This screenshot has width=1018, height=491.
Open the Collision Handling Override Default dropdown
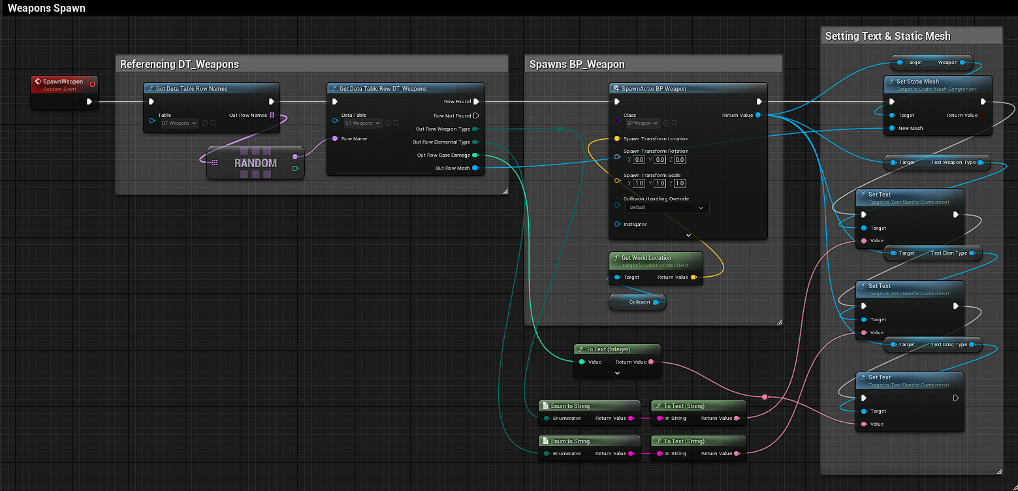click(667, 208)
